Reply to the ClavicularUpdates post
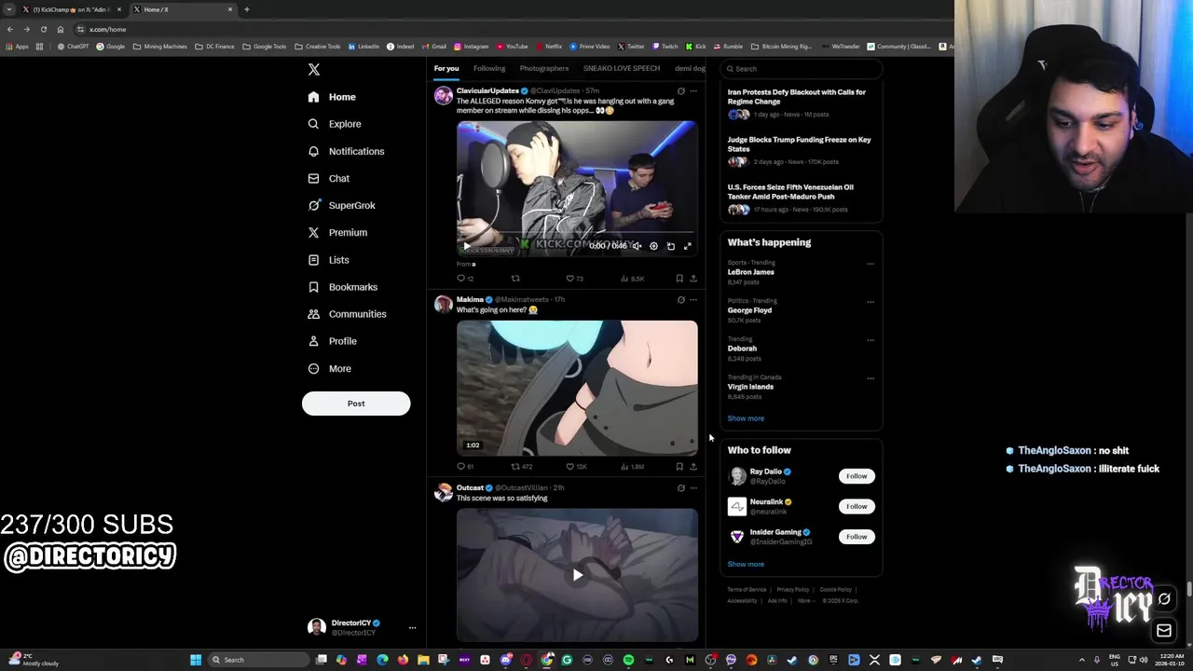This screenshot has height=671, width=1193. pos(460,278)
